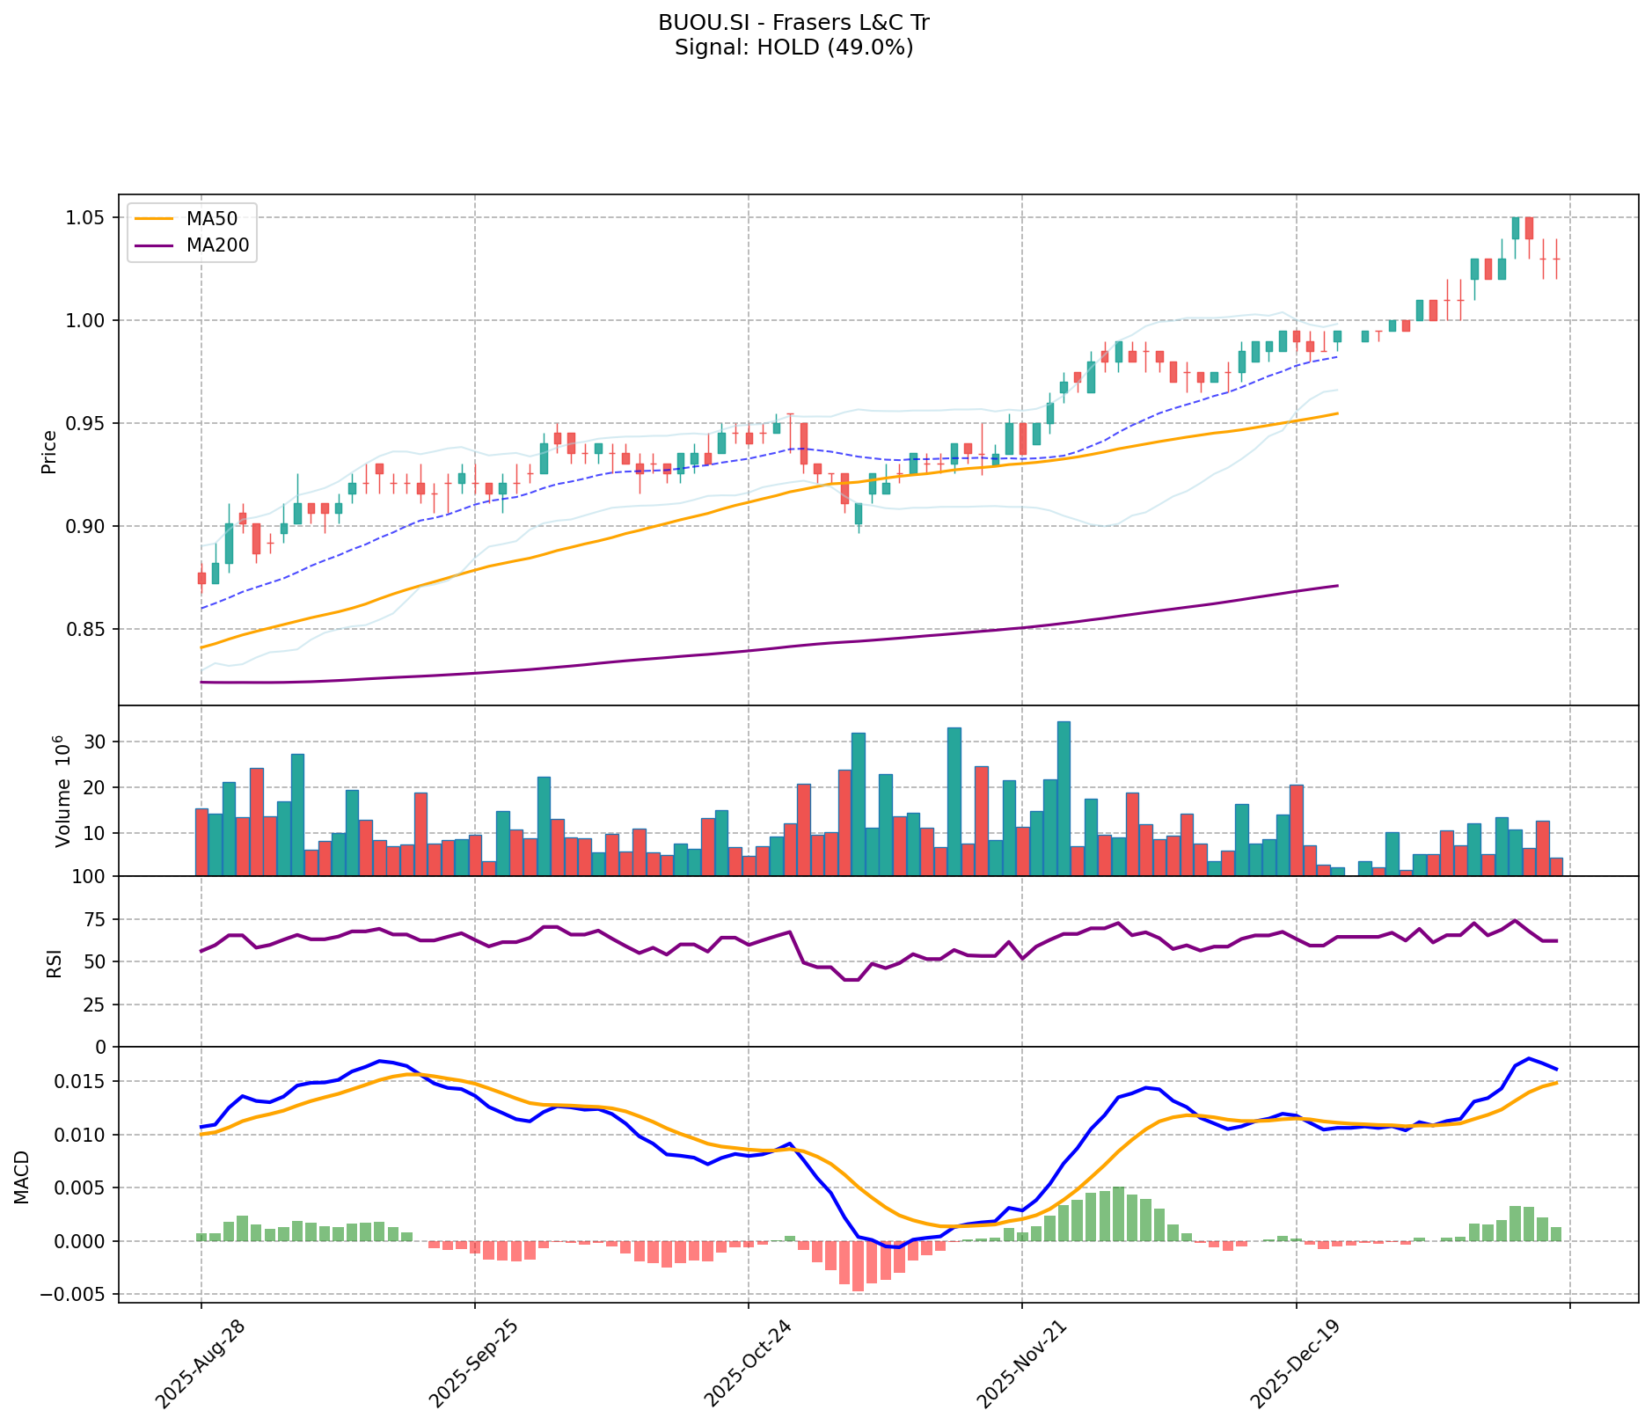
Task: Click the −0.005 tick label on MACD axis
Action: [x=77, y=1295]
